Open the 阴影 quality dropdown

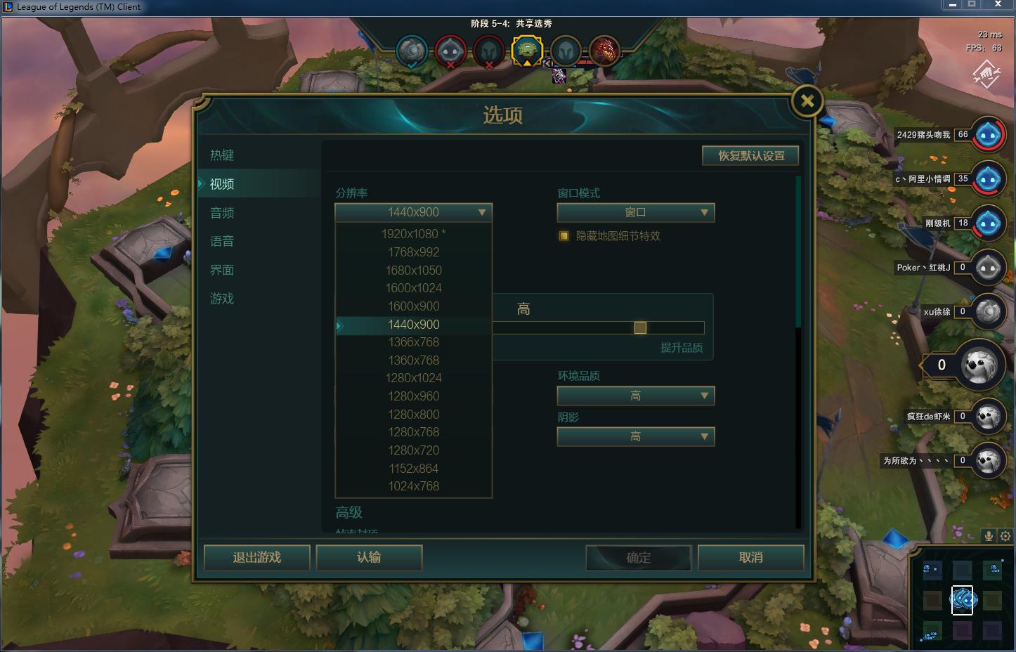click(x=636, y=436)
